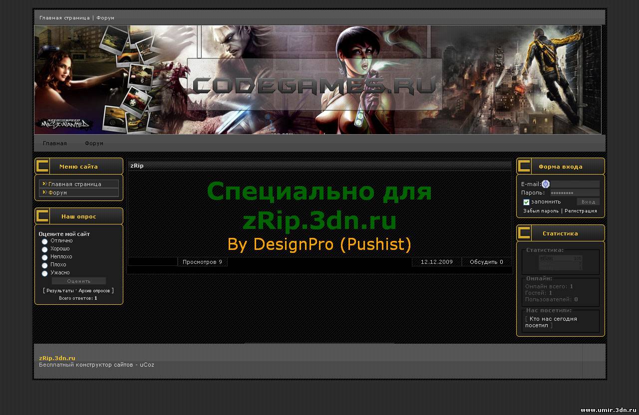639x415 pixels.
Task: Click the OpenID icon beside the E-mail field
Action: point(545,184)
